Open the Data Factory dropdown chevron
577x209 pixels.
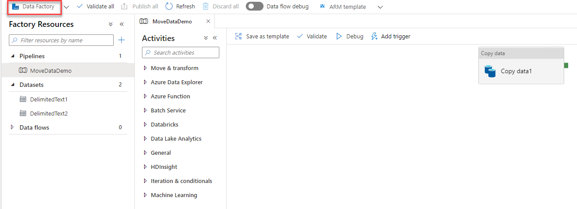[66, 7]
